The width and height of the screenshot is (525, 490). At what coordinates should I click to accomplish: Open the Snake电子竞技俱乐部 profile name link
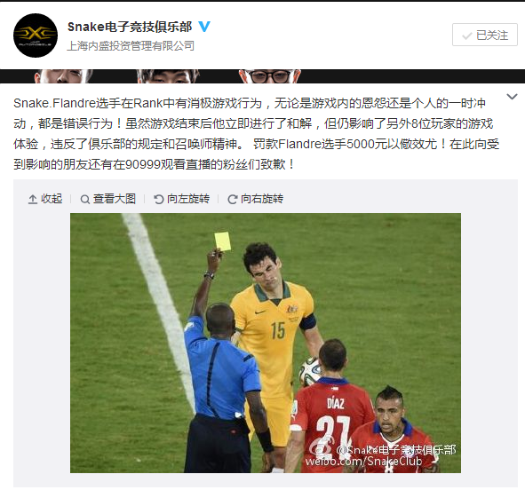click(x=130, y=27)
